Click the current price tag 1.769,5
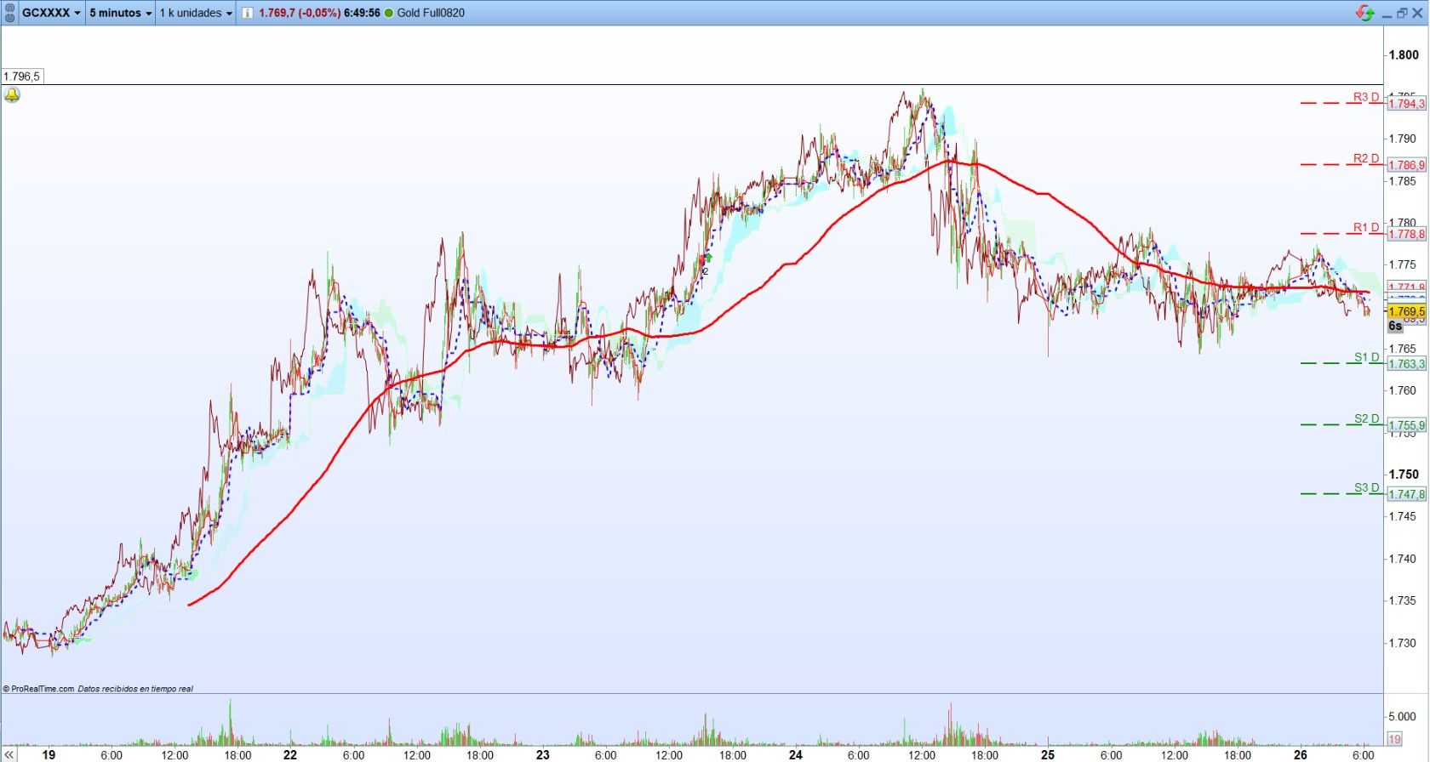 (x=1406, y=312)
